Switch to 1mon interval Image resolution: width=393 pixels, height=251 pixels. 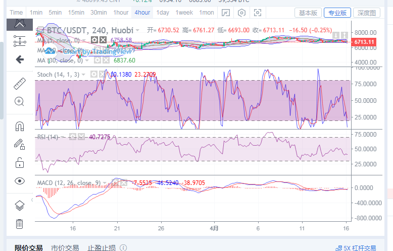(207, 13)
